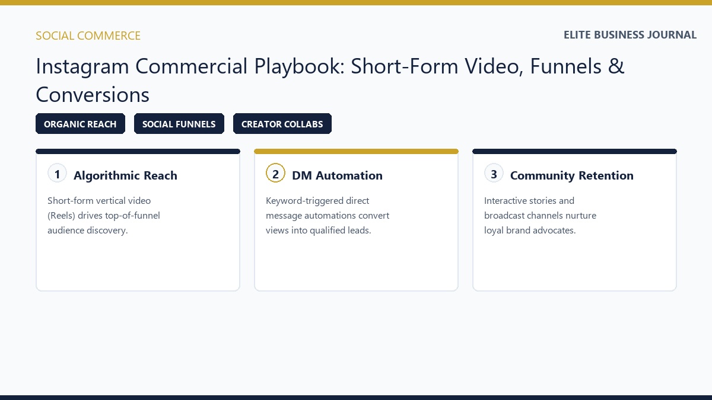The height and width of the screenshot is (400, 712).
Task: Select the number 1 circle badge
Action: [x=58, y=174]
